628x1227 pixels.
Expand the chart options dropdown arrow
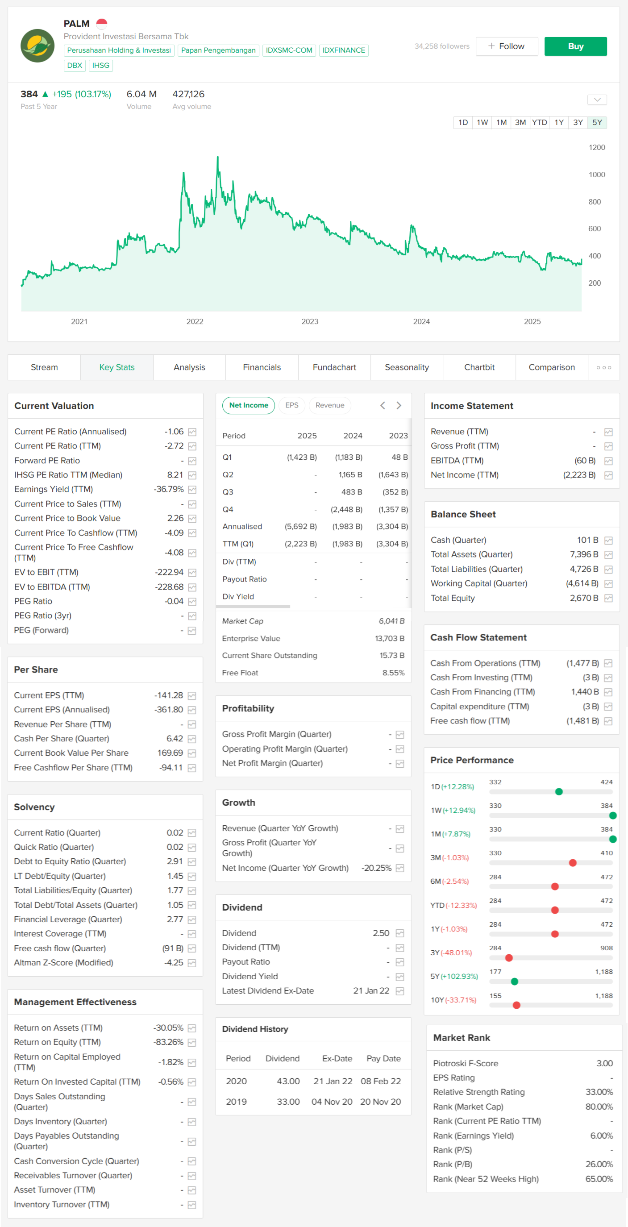click(597, 100)
